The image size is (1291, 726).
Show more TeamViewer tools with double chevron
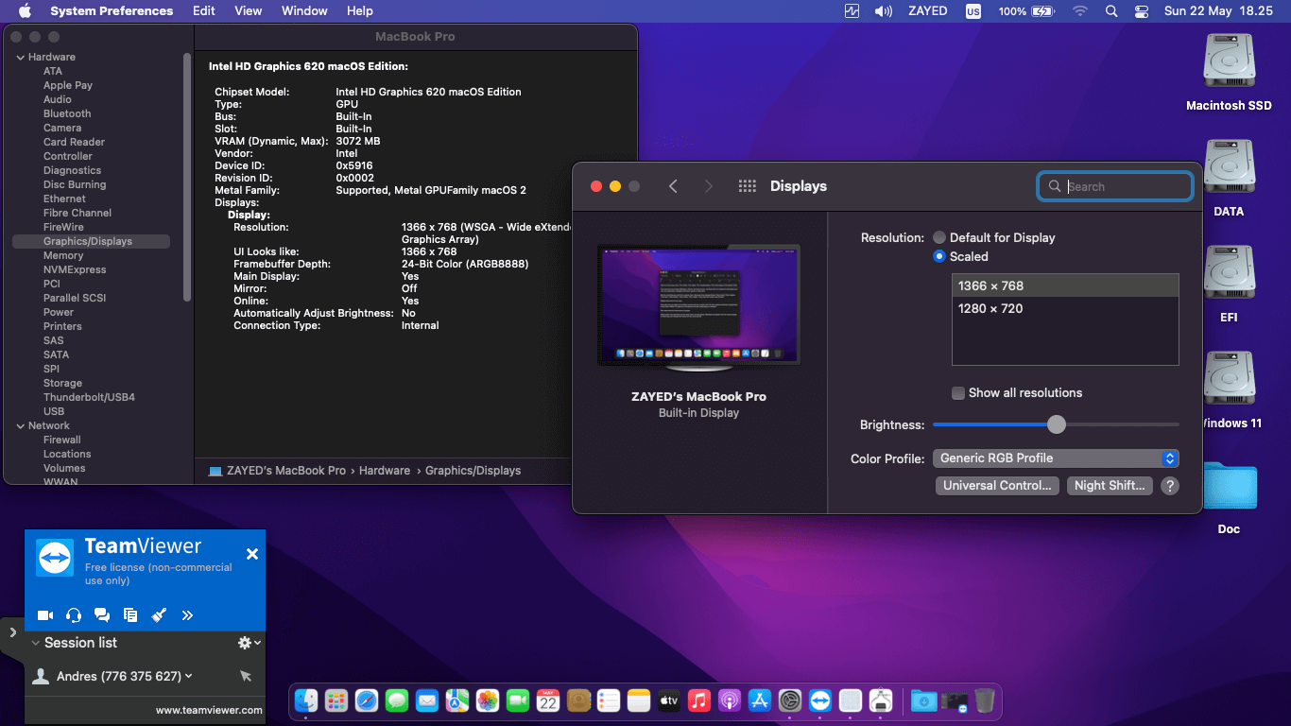187,615
